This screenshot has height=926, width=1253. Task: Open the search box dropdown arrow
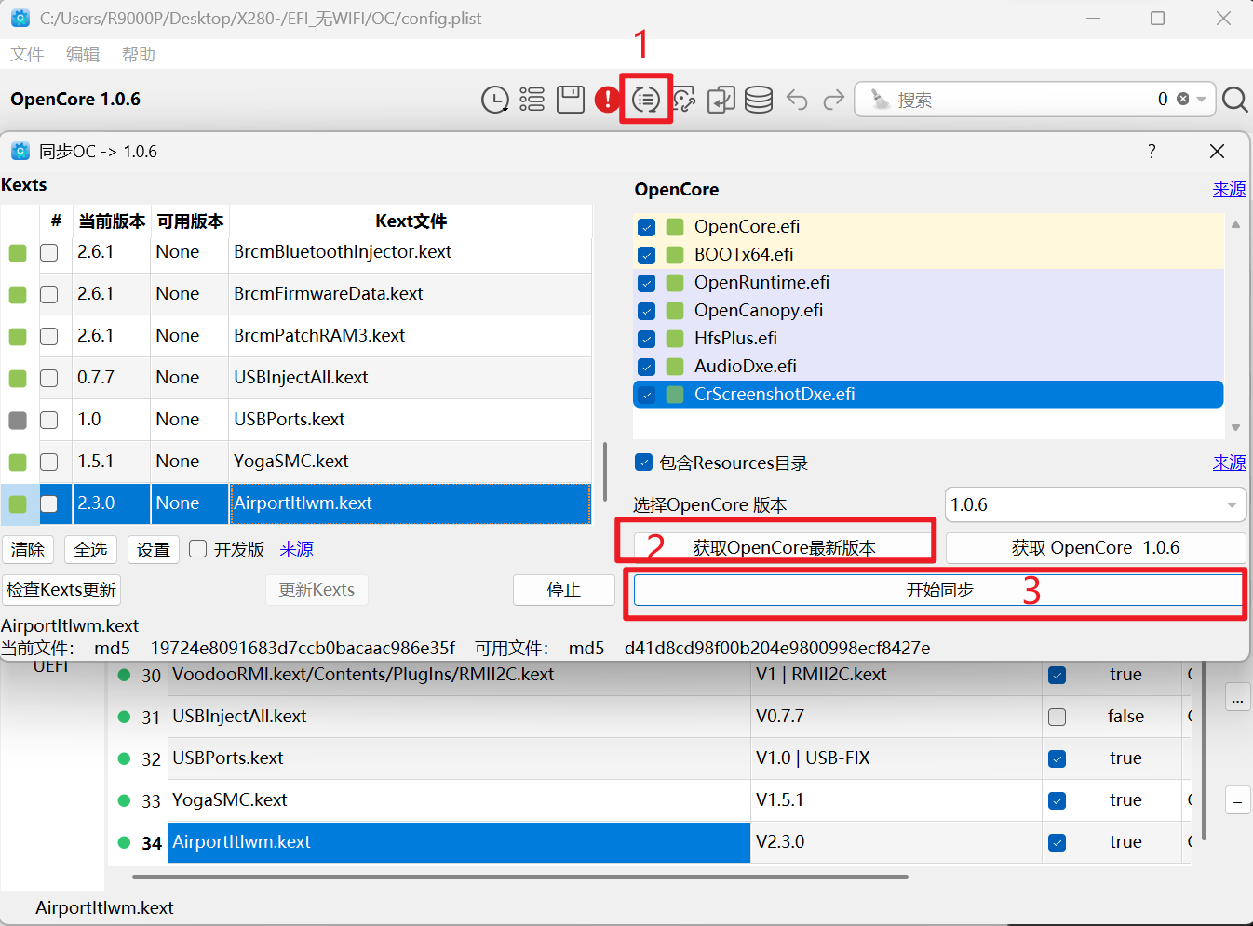point(1202,100)
